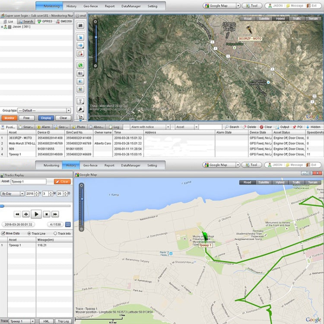This screenshot has width=324, height=324.
Task: Expand the Jason [361] tree node
Action: click(2, 27)
